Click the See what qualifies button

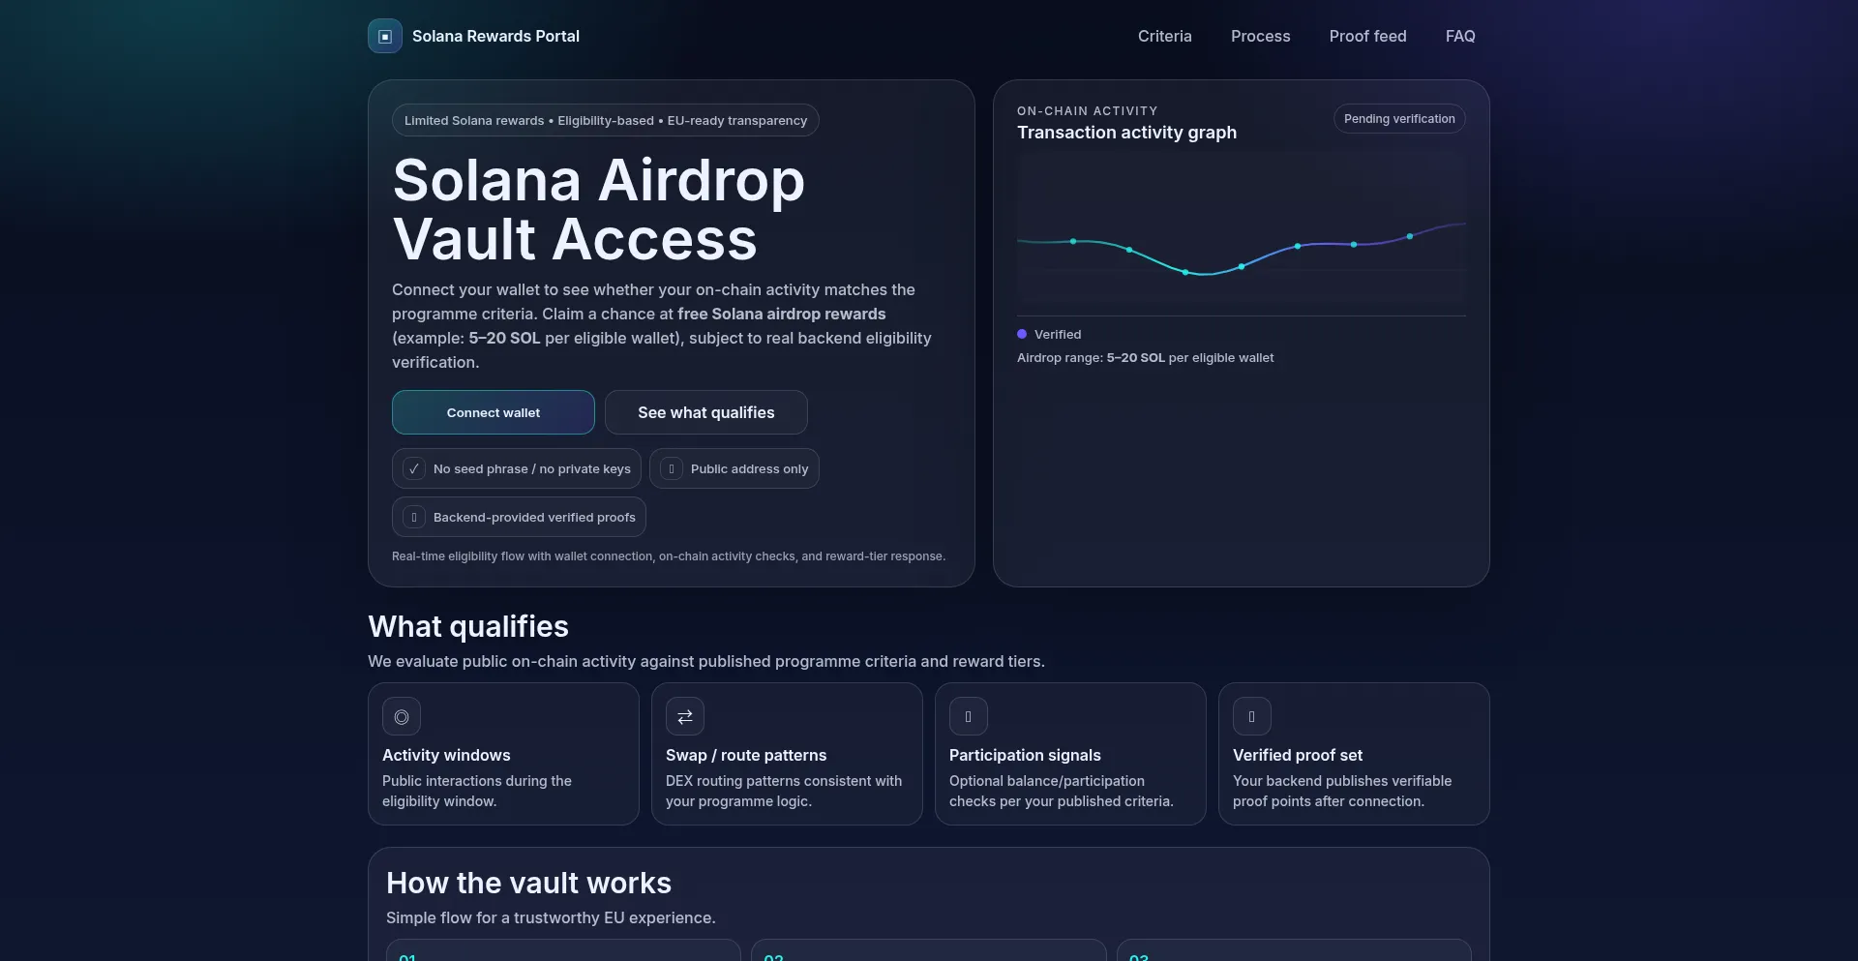coord(706,412)
